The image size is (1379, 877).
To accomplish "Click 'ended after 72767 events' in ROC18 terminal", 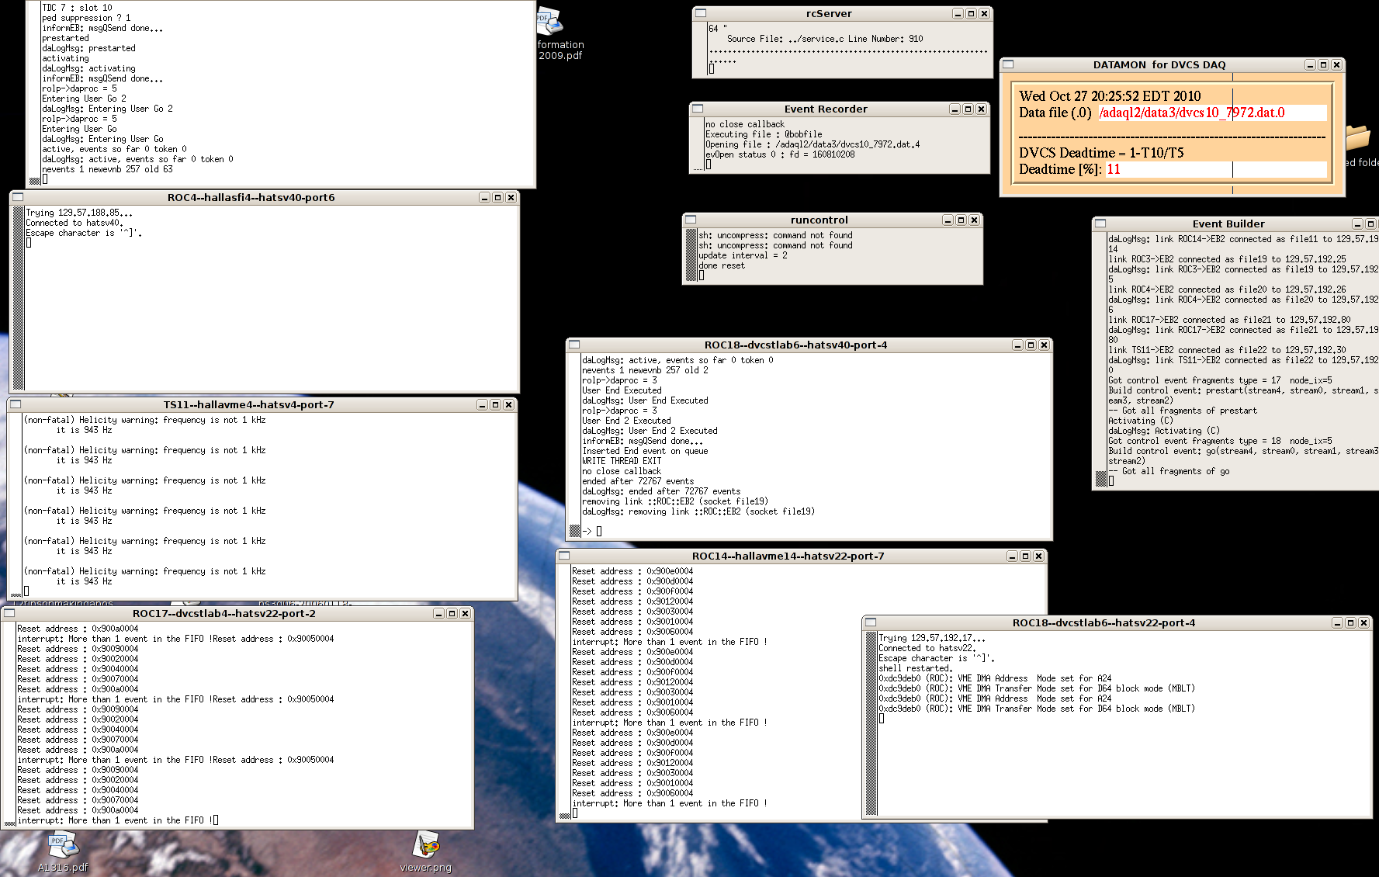I will (638, 481).
